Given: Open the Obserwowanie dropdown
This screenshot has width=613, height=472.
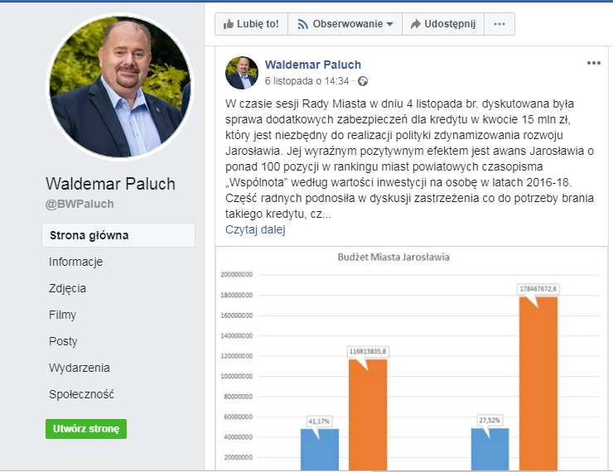Looking at the screenshot, I should [x=345, y=24].
